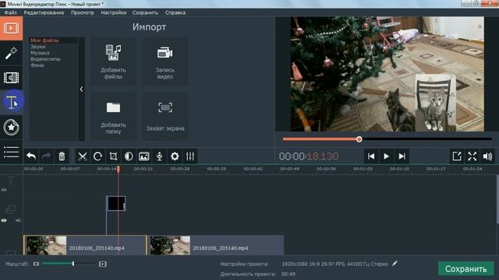The width and height of the screenshot is (499, 280).
Task: Open the Сохранить menu
Action: point(145,12)
